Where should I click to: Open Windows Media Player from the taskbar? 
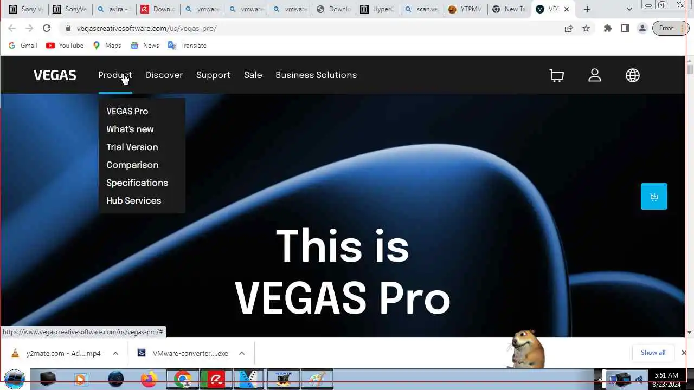[80, 379]
